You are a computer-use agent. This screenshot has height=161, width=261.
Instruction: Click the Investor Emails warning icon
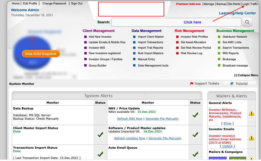[x=251, y=137]
